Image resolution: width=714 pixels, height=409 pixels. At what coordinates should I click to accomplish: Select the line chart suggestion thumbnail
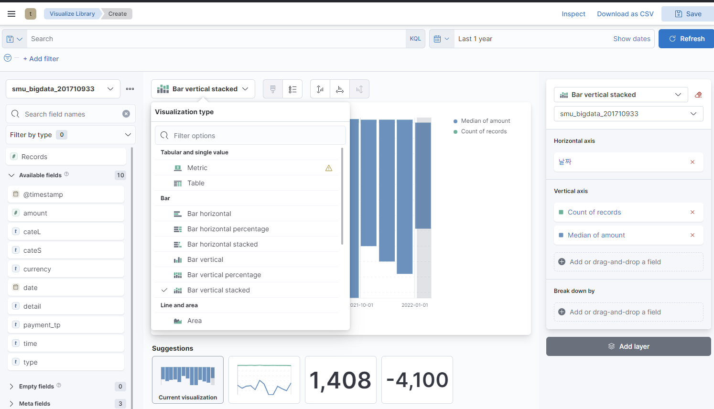264,380
